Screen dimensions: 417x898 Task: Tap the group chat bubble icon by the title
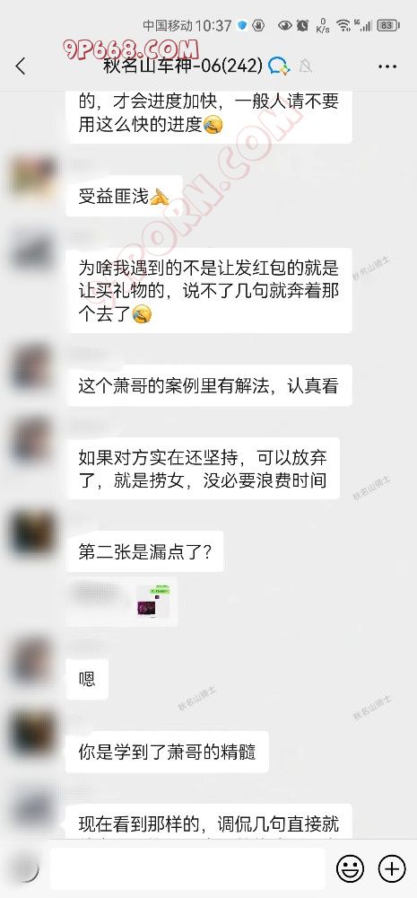click(x=279, y=66)
